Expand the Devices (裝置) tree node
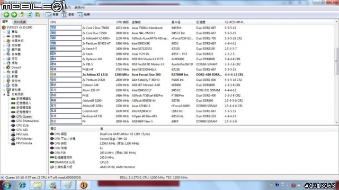Viewport: 339px width, 190px height. pyautogui.click(x=4, y=72)
